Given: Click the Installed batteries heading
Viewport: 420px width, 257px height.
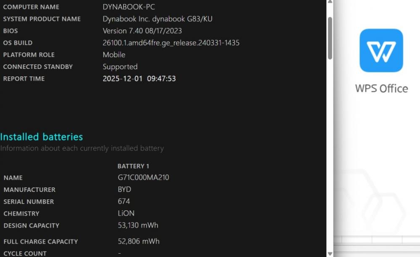Looking at the screenshot, I should 42,137.
